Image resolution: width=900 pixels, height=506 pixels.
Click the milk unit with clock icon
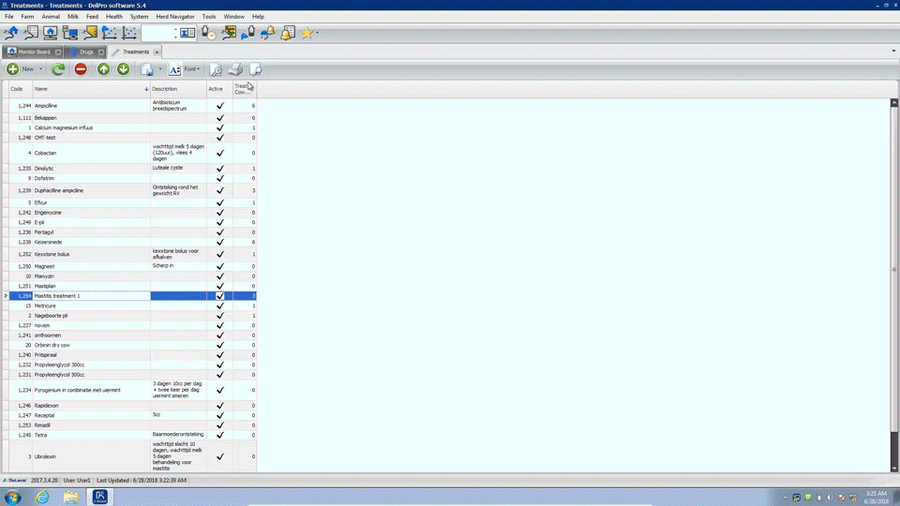209,33
